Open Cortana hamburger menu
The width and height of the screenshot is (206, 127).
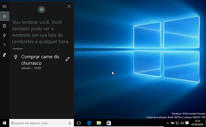(4, 7)
